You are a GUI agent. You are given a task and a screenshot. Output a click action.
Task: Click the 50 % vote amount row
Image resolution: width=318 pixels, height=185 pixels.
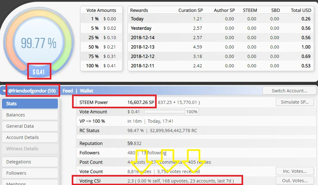pos(102,47)
